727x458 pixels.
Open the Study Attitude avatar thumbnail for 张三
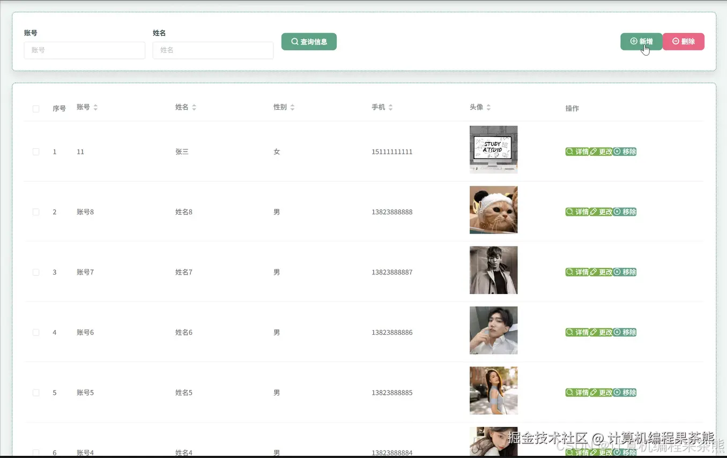[x=494, y=149]
